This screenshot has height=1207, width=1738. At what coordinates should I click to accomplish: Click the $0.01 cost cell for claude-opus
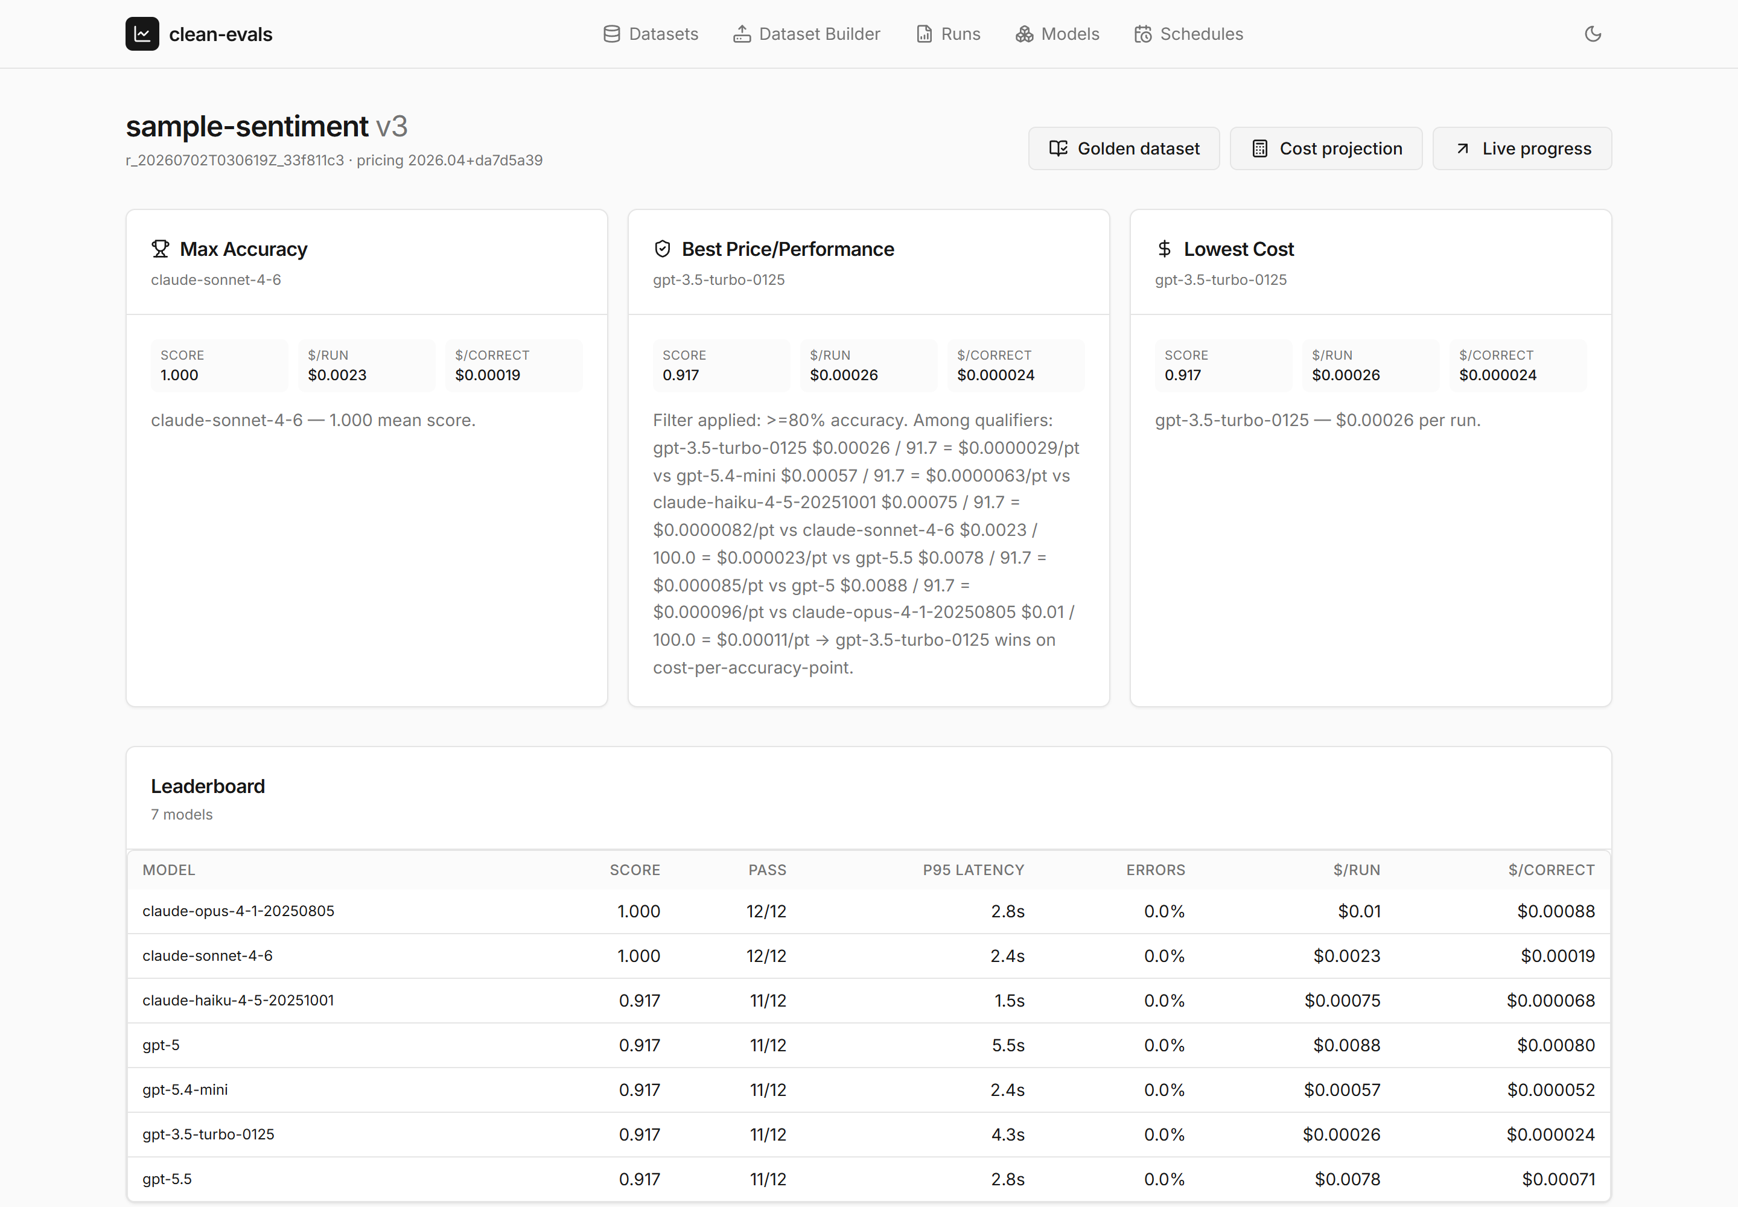(1359, 911)
